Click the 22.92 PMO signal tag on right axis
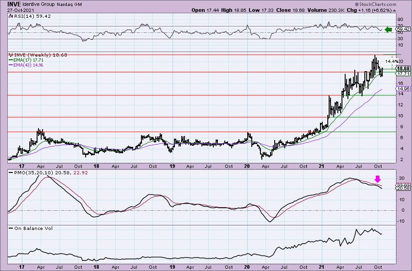Screen dimensions: 412x271 click(403, 185)
